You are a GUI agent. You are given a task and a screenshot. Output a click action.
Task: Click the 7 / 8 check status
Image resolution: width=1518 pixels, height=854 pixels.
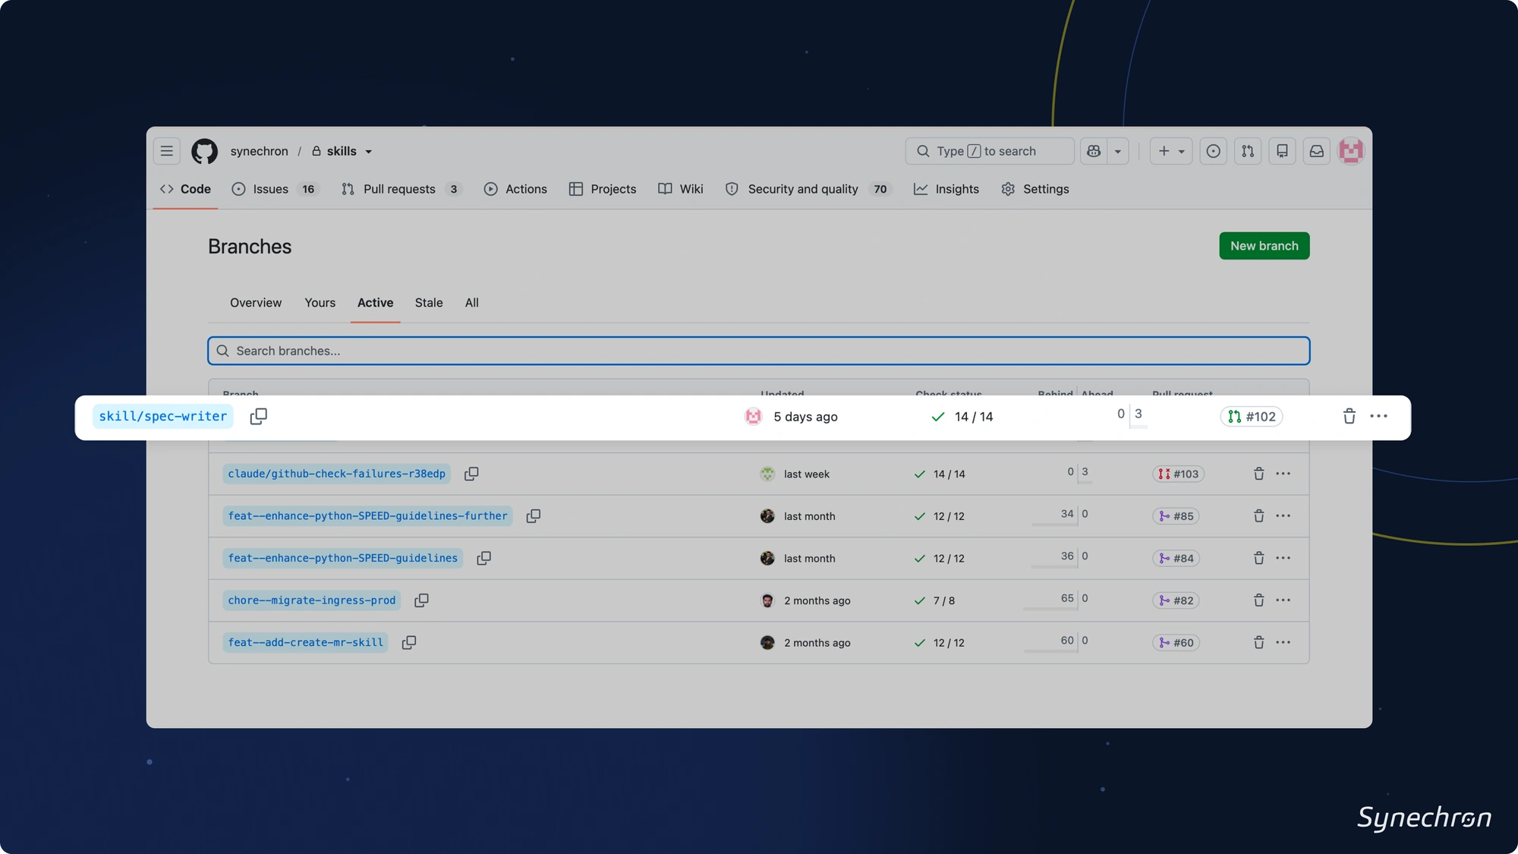coord(935,600)
